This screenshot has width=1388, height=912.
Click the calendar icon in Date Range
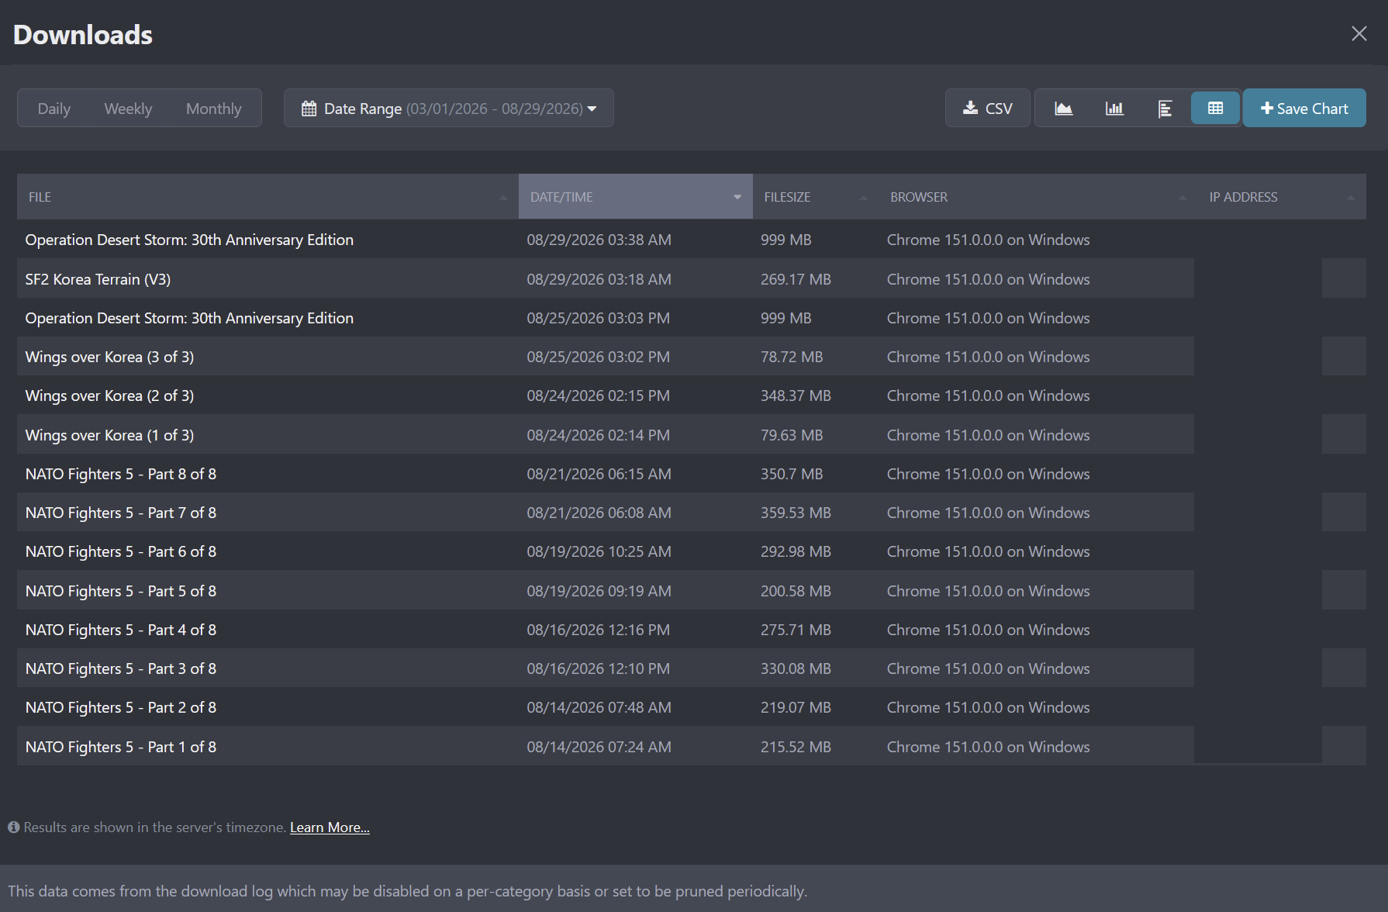pos(309,109)
